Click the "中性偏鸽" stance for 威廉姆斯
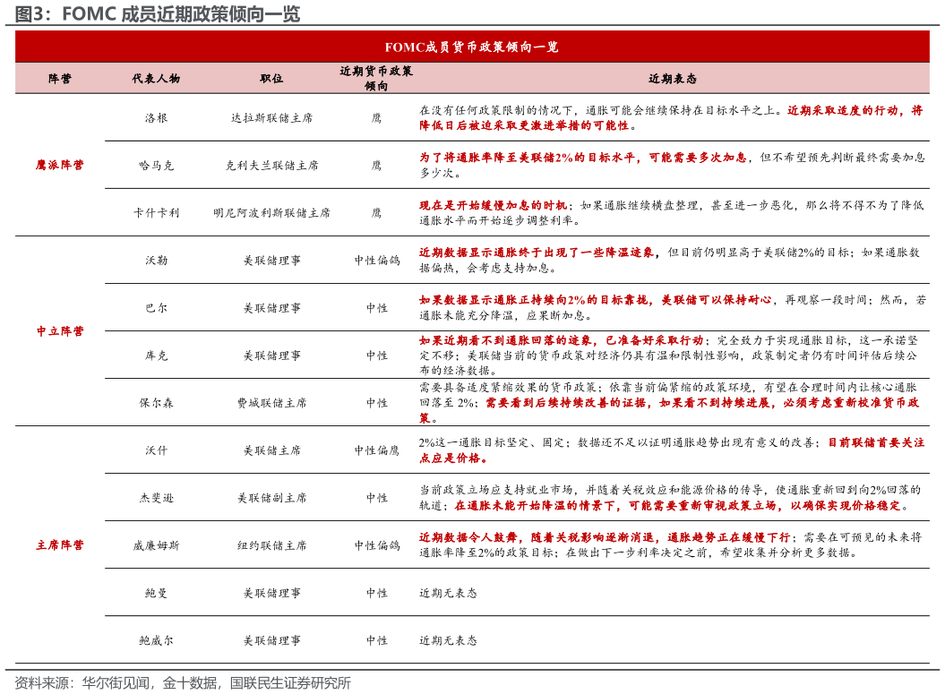 377,545
